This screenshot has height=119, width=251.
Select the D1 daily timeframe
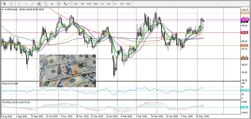coord(115,4)
